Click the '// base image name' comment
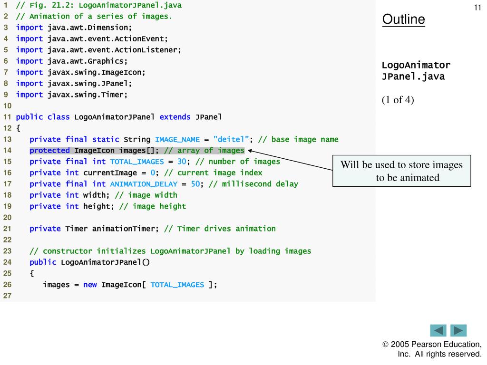The width and height of the screenshot is (487, 365). click(298, 139)
